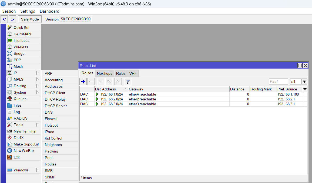This screenshot has height=183, width=312.
Task: Switch to the Nexthops tab
Action: 105,73
